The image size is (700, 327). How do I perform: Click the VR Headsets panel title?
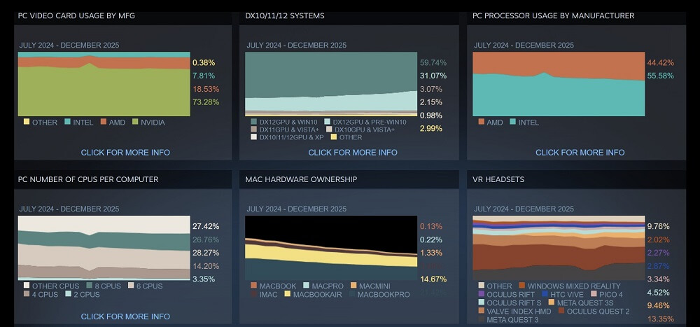498,180
